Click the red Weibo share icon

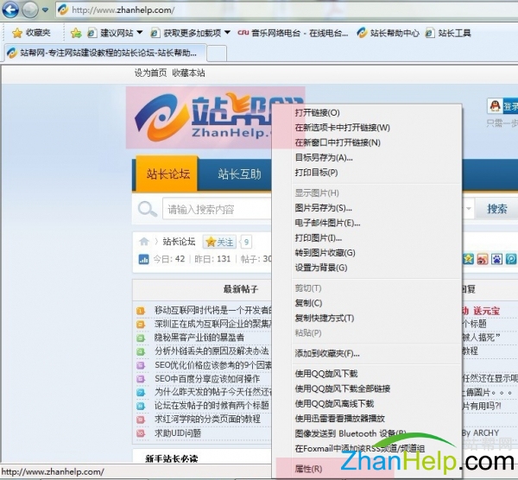click(483, 259)
